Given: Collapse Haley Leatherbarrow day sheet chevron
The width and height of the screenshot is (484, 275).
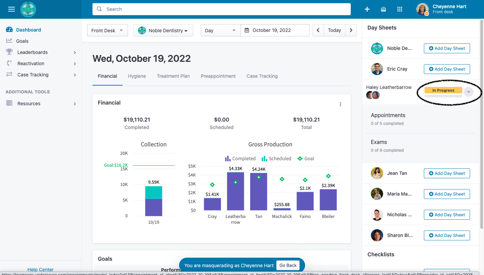Looking at the screenshot, I should [468, 92].
